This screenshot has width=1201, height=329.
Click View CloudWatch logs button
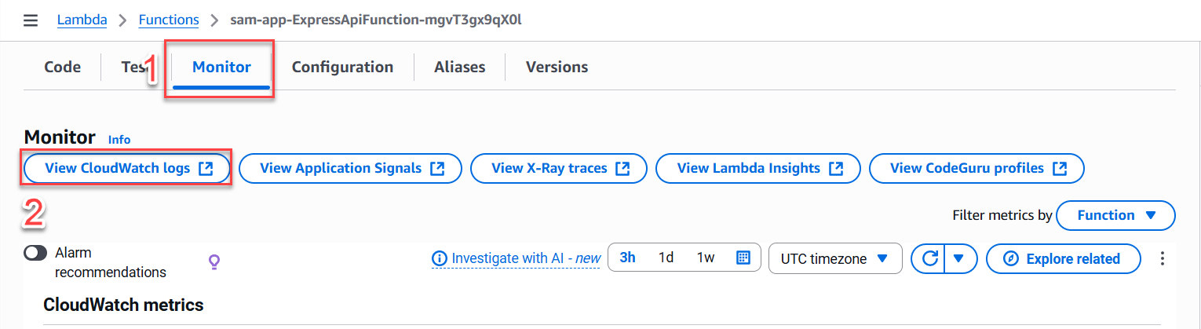pyautogui.click(x=128, y=168)
